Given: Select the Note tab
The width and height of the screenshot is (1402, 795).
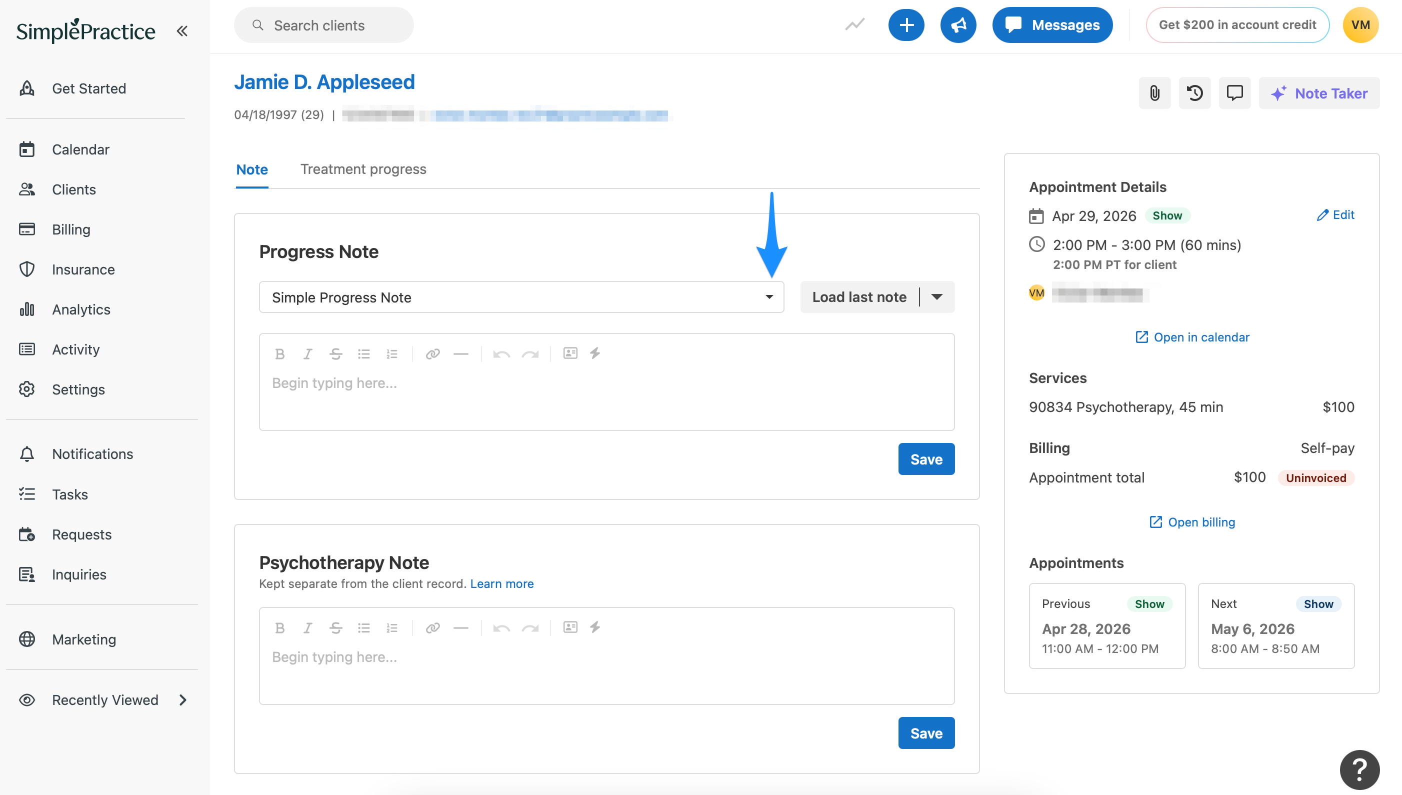Looking at the screenshot, I should tap(251, 170).
